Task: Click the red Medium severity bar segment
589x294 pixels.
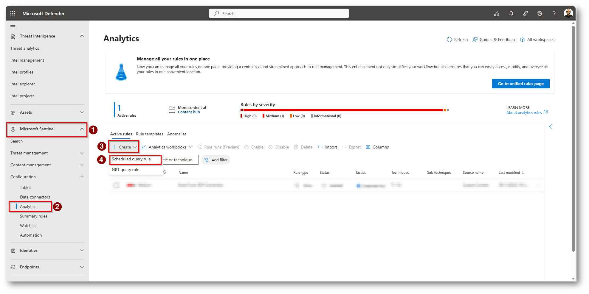Action: point(343,110)
